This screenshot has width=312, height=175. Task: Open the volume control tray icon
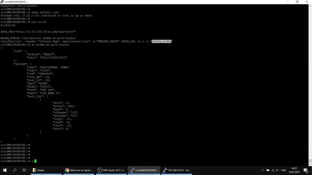277,170
